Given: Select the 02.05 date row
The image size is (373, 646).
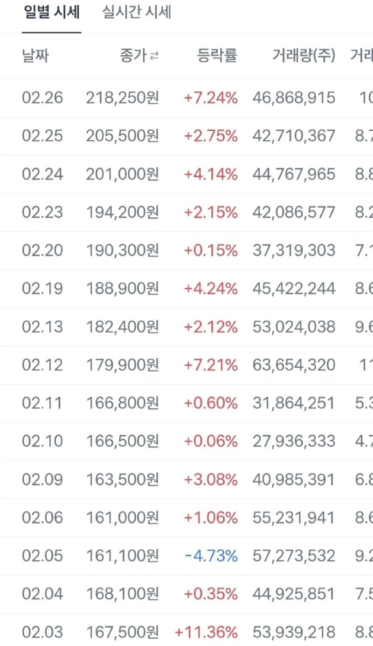Looking at the screenshot, I should pos(42,556).
